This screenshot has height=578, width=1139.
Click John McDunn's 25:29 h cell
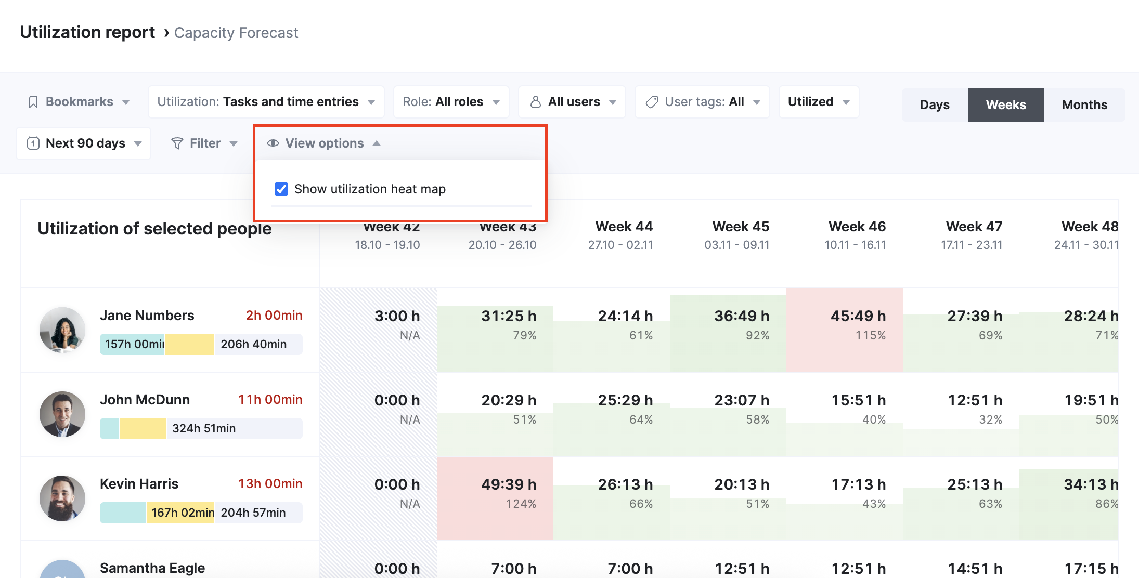coord(612,414)
